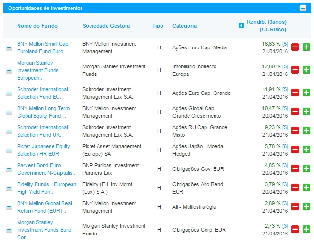Click red minus icon for Schroder Ações Euro Cap. Grande
This screenshot has width=314, height=243.
click(295, 92)
